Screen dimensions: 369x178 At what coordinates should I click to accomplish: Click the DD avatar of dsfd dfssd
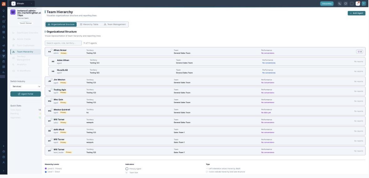[x=49, y=131]
